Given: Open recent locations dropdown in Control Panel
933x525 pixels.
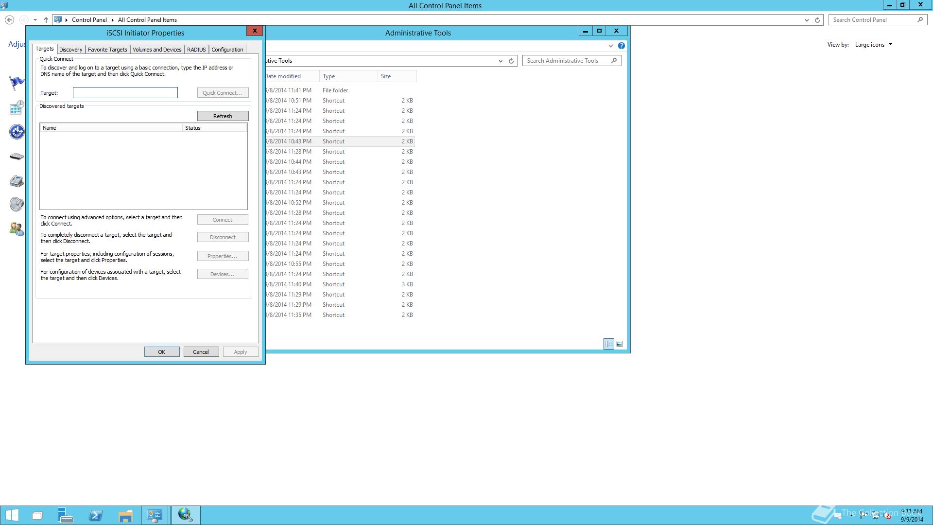Looking at the screenshot, I should click(x=35, y=20).
